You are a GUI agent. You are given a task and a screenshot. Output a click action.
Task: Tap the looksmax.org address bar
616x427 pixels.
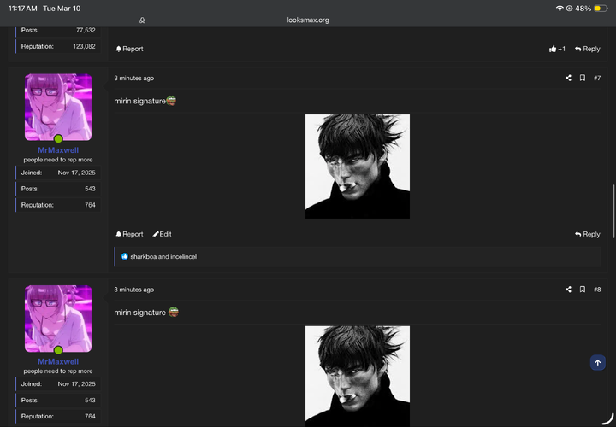tap(308, 20)
